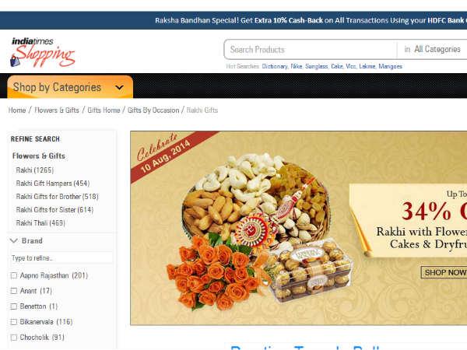Image resolution: width=467 pixels, height=350 pixels.
Task: Open the Indiatimes Shopping logo
Action: (x=42, y=52)
